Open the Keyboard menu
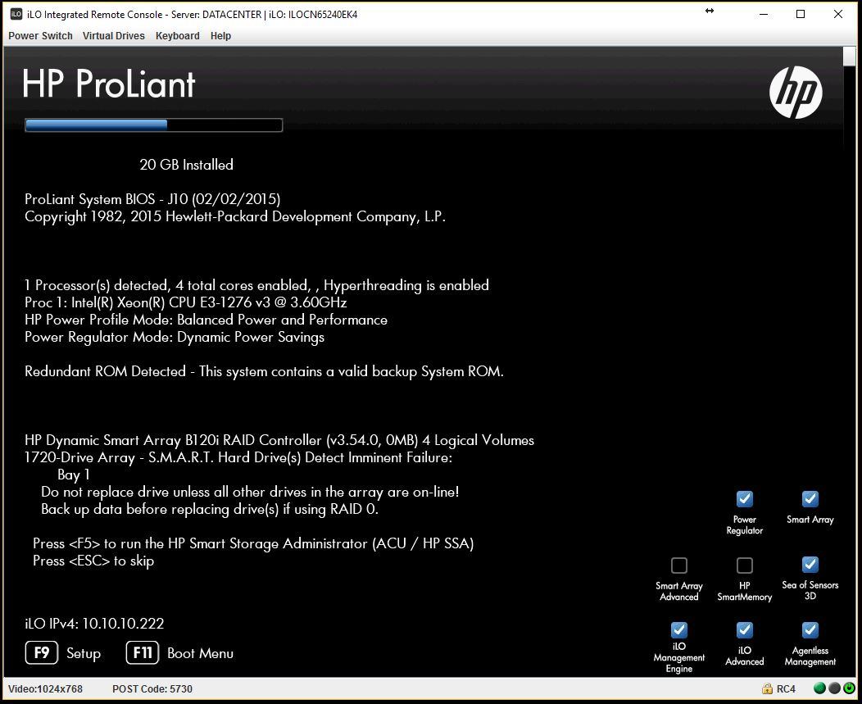 click(x=177, y=36)
